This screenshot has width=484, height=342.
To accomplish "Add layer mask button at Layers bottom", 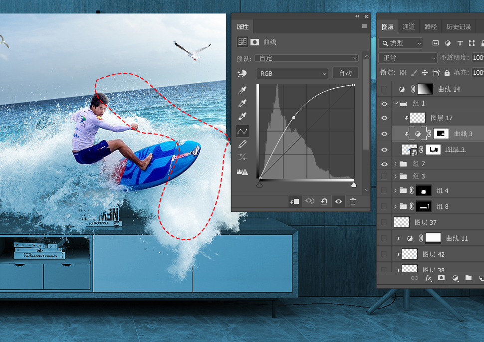I will 442,278.
